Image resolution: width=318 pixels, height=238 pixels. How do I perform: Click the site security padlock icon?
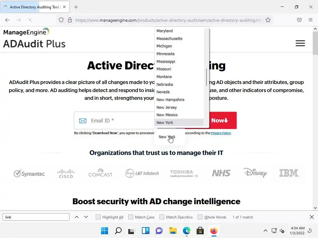pyautogui.click(x=70, y=20)
